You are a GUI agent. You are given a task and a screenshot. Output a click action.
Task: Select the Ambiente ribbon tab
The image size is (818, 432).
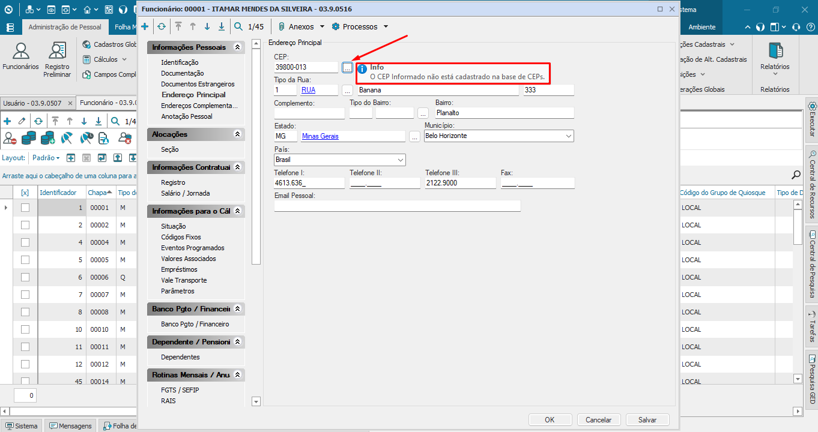[702, 27]
